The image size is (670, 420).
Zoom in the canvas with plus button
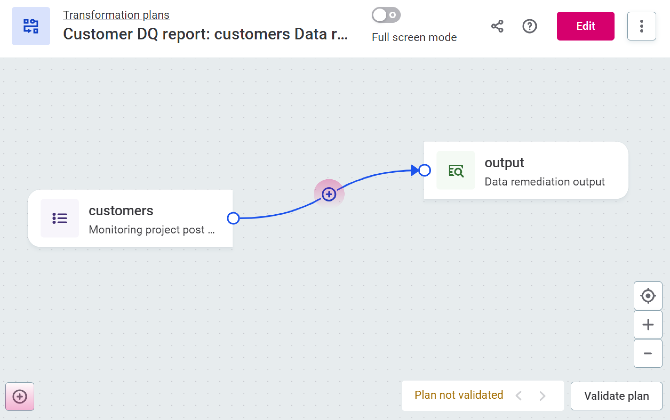coord(648,325)
